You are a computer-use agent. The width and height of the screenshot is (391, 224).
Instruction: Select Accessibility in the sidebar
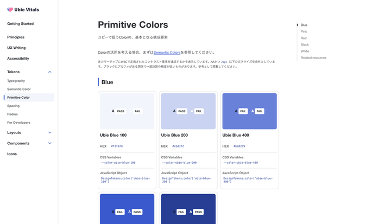[x=18, y=59]
